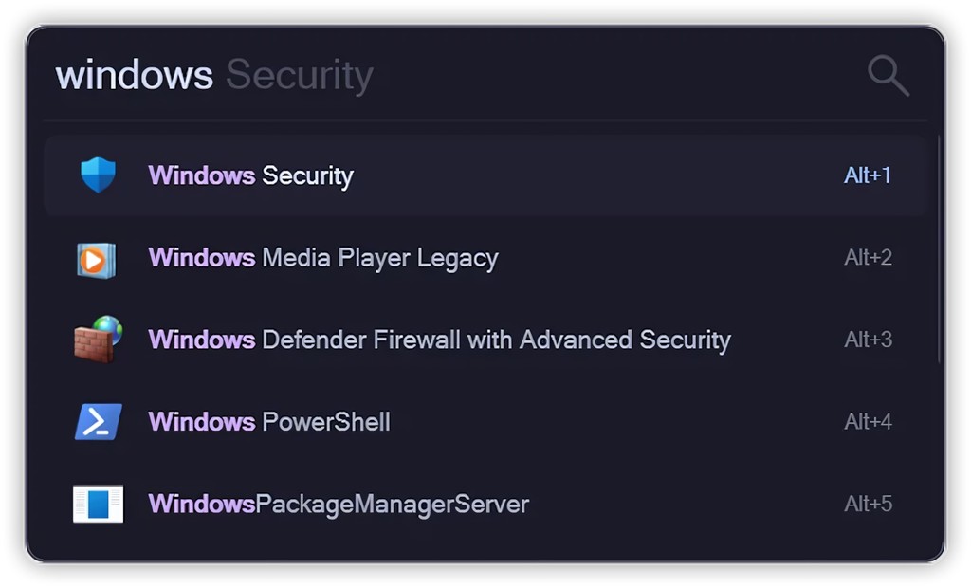Click the typed text 'windows' in search bar
971x588 pixels.
tap(133, 76)
